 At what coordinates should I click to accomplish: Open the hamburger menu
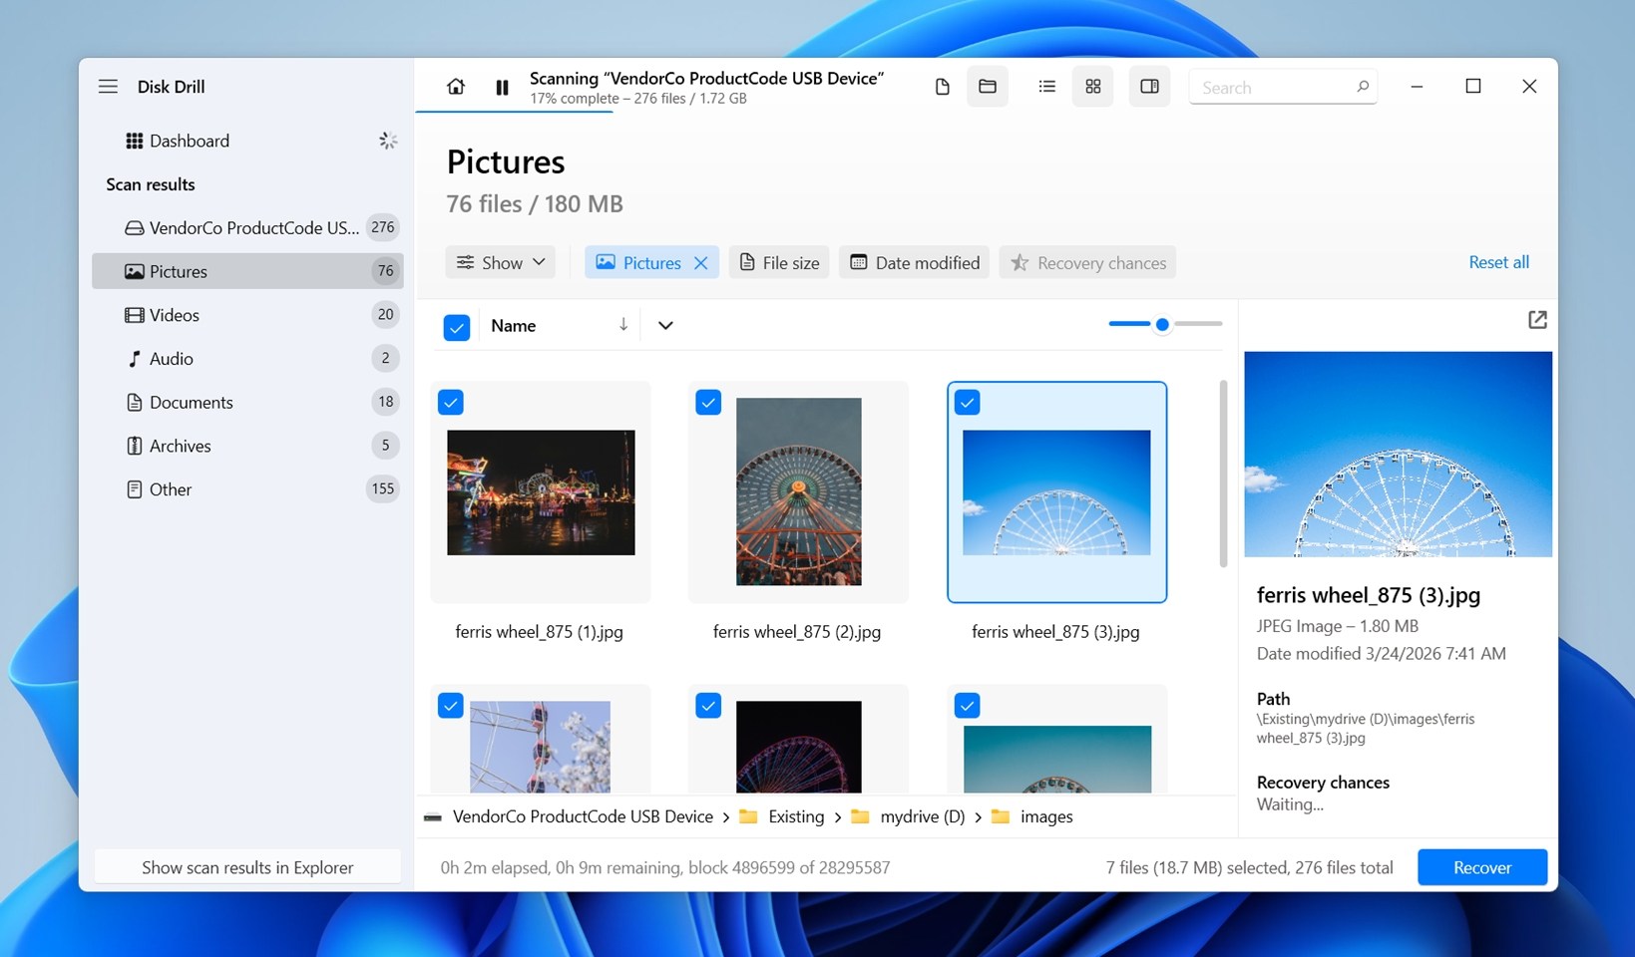tap(108, 87)
